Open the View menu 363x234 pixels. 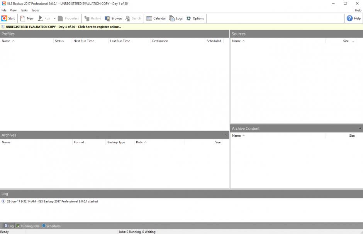click(13, 10)
